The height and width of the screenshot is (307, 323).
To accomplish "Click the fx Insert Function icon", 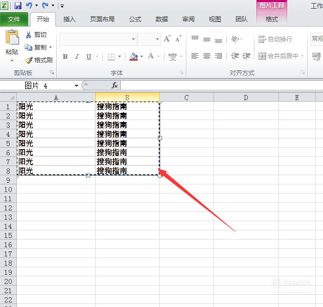I will [115, 85].
